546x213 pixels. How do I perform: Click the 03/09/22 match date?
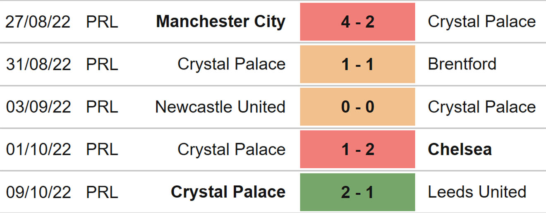38,107
